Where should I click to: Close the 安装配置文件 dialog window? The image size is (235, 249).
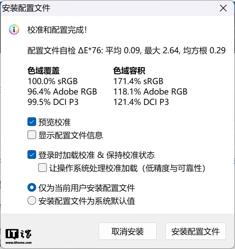coord(223,9)
